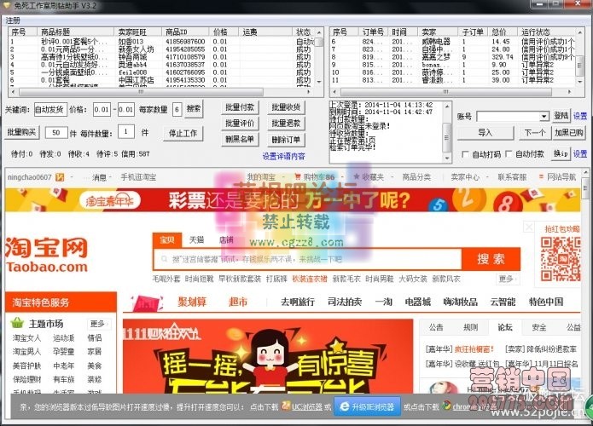593x426 pixels.
Task: Click the 登陆 button
Action: 561,116
